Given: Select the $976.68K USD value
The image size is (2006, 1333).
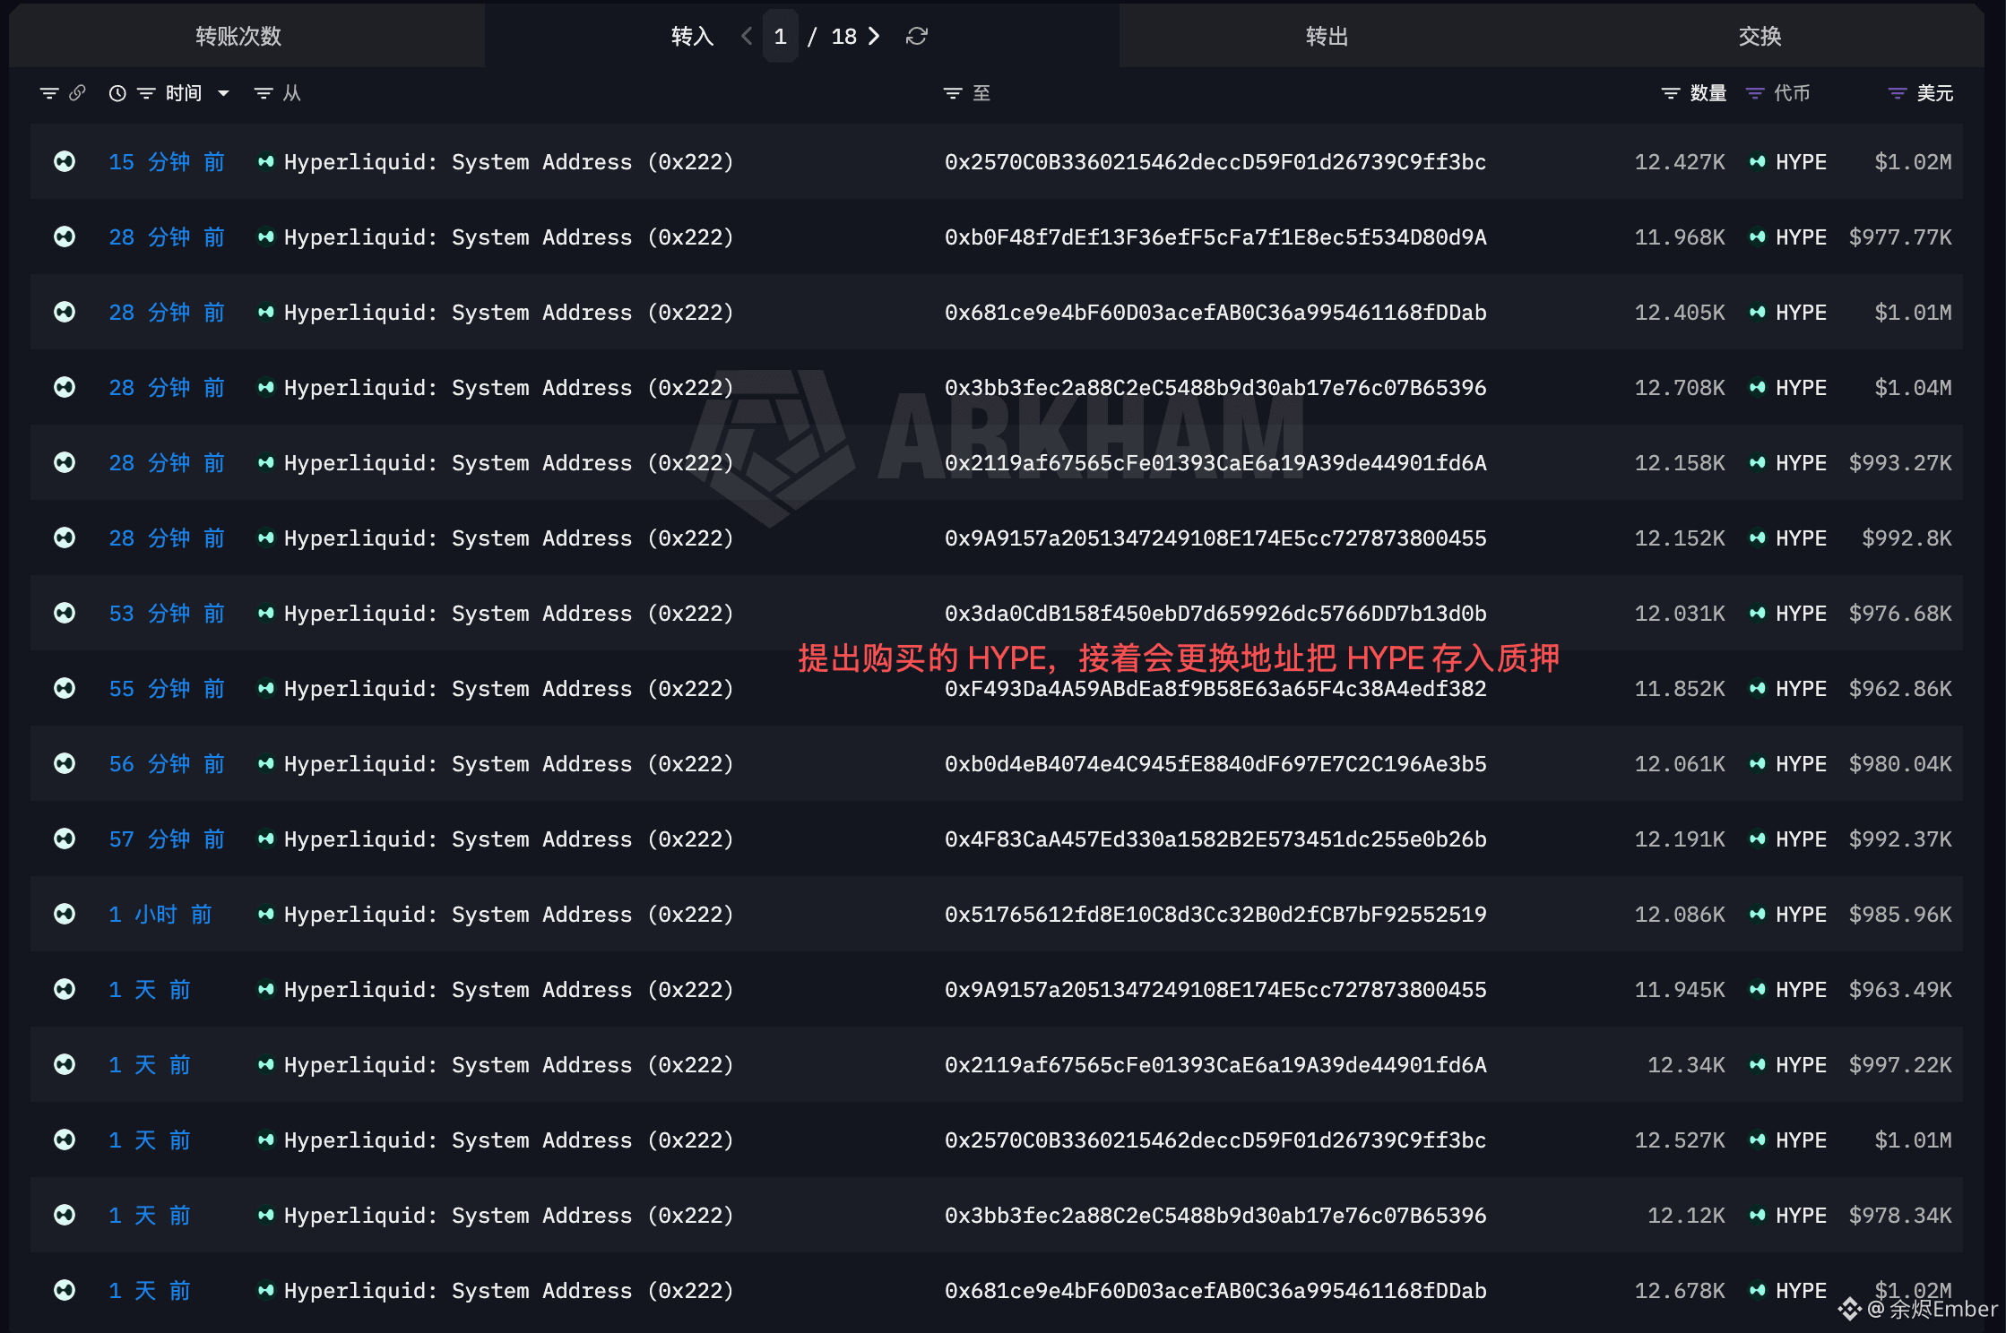Looking at the screenshot, I should point(1900,613).
